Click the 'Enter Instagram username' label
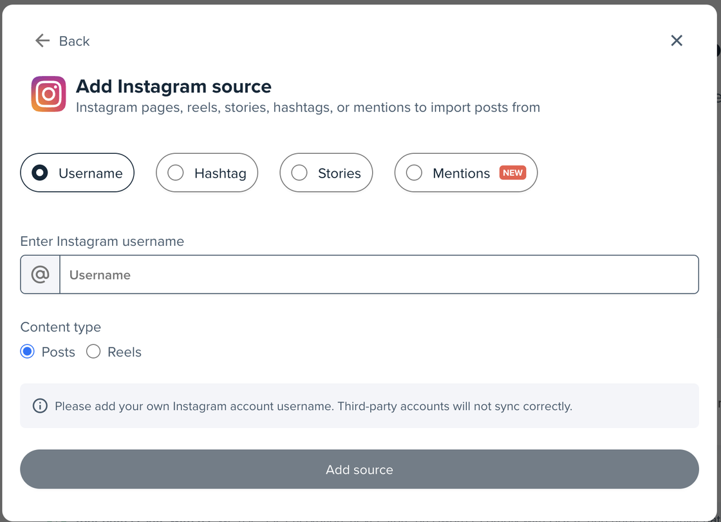 tap(102, 241)
